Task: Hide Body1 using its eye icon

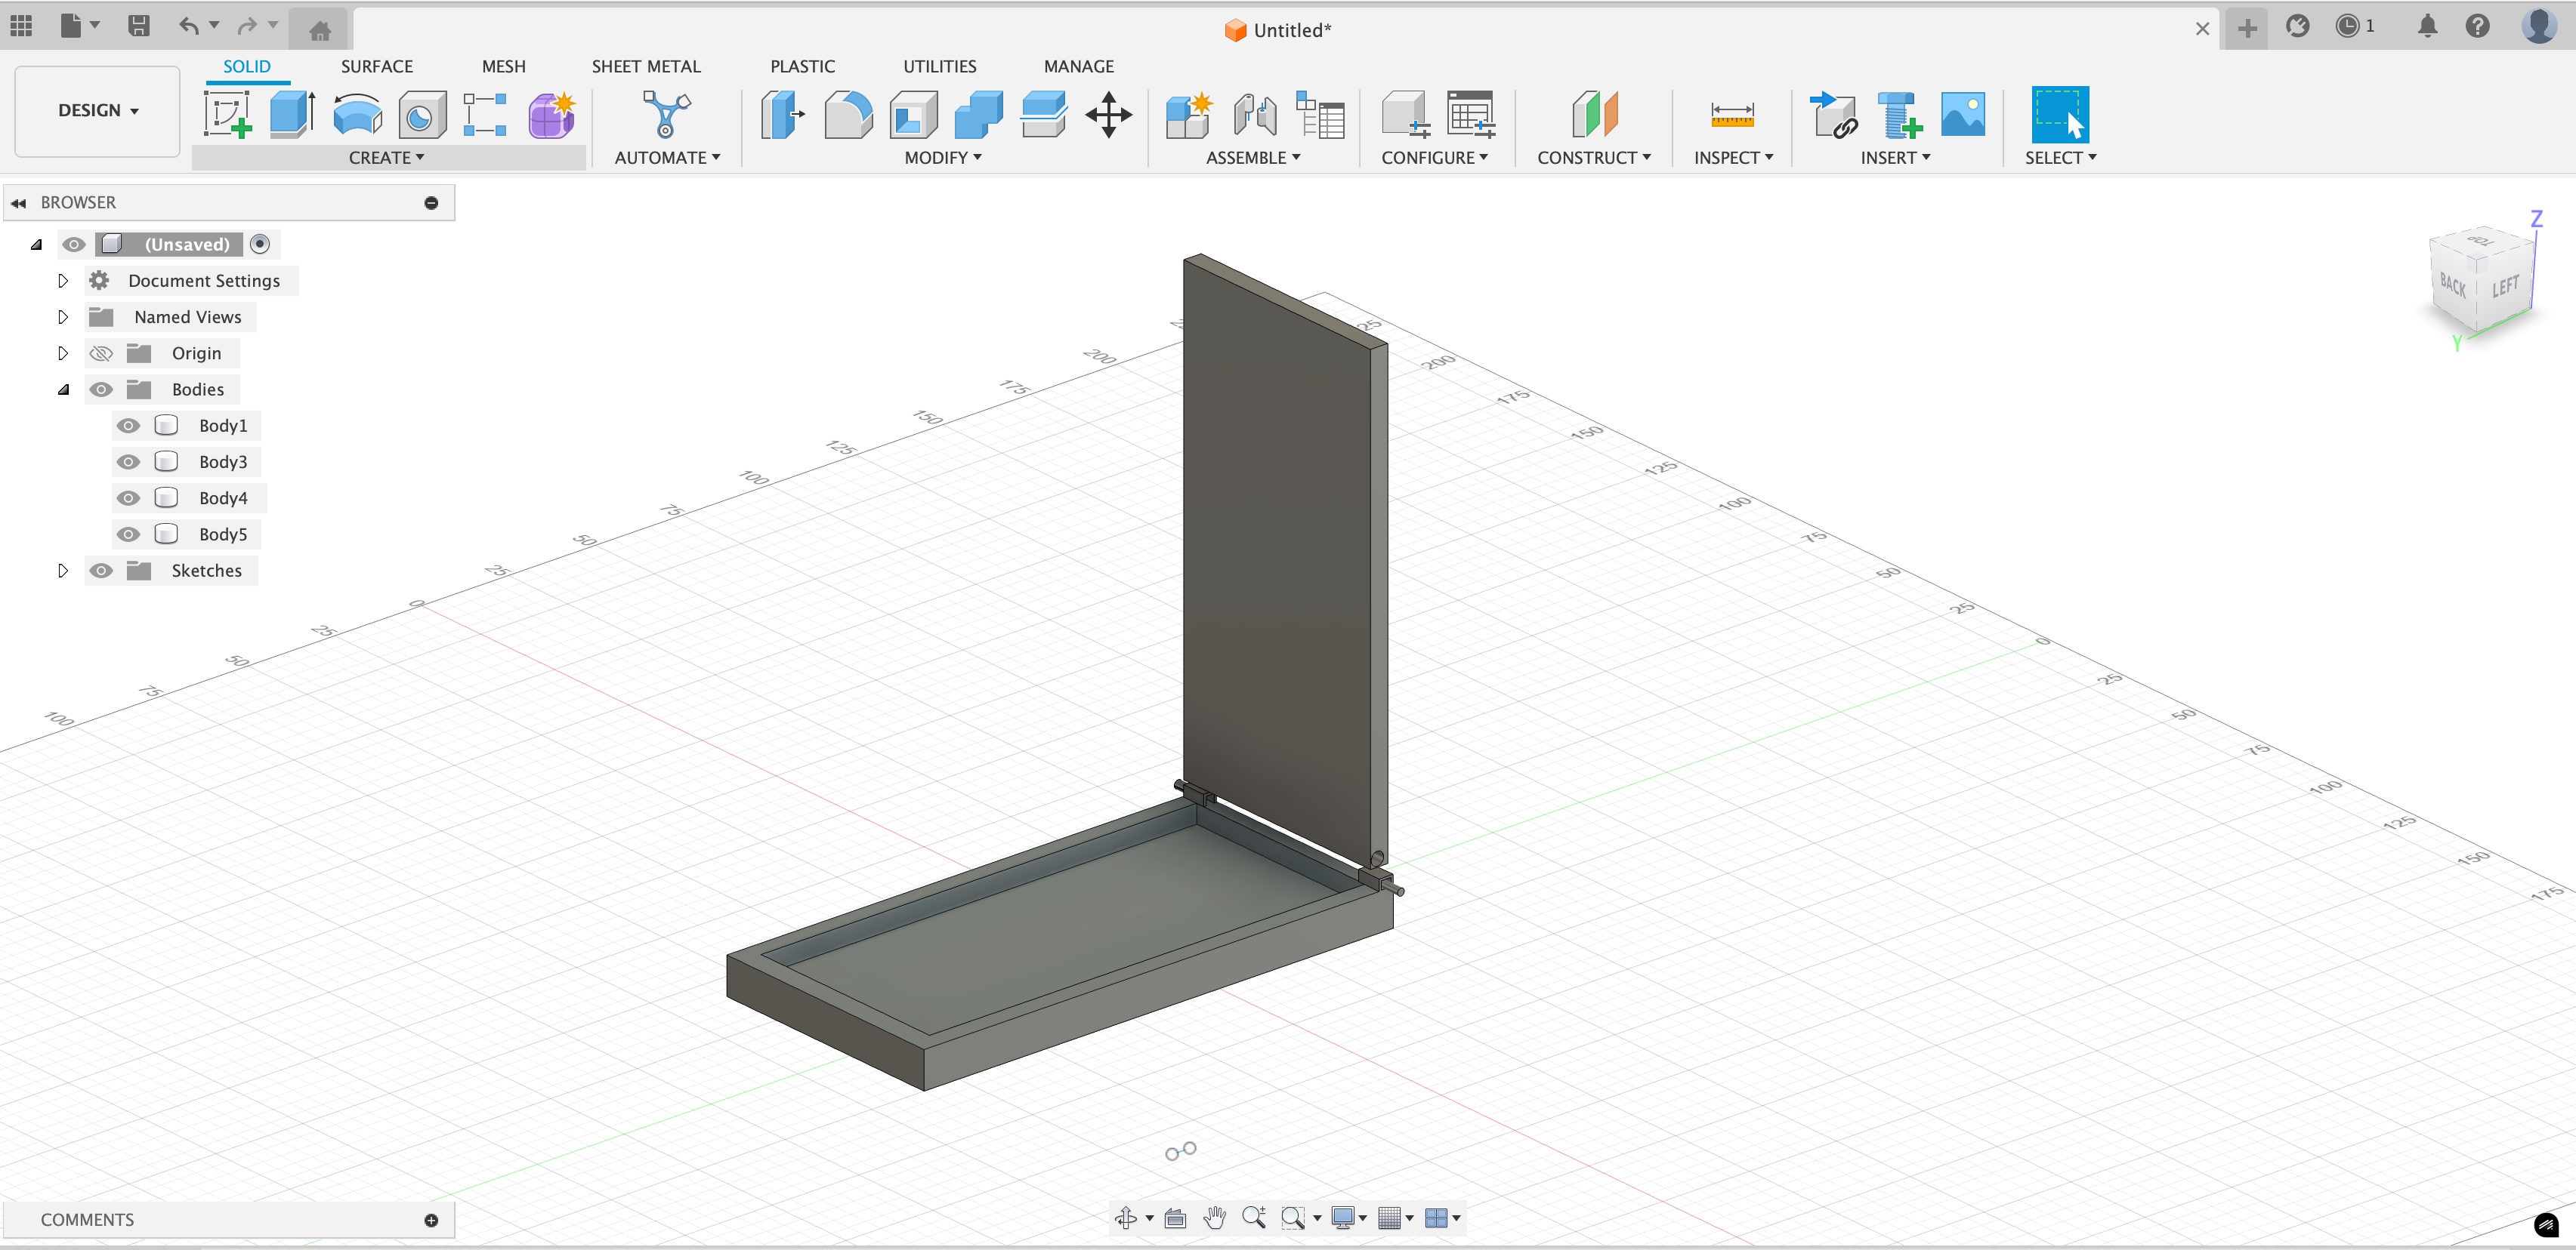Action: (x=128, y=426)
